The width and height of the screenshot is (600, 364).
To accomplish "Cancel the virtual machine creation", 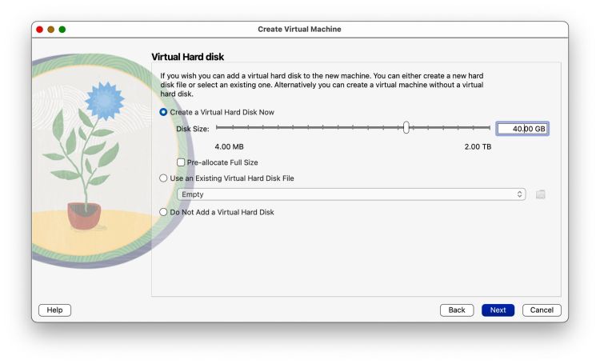I will 542,310.
